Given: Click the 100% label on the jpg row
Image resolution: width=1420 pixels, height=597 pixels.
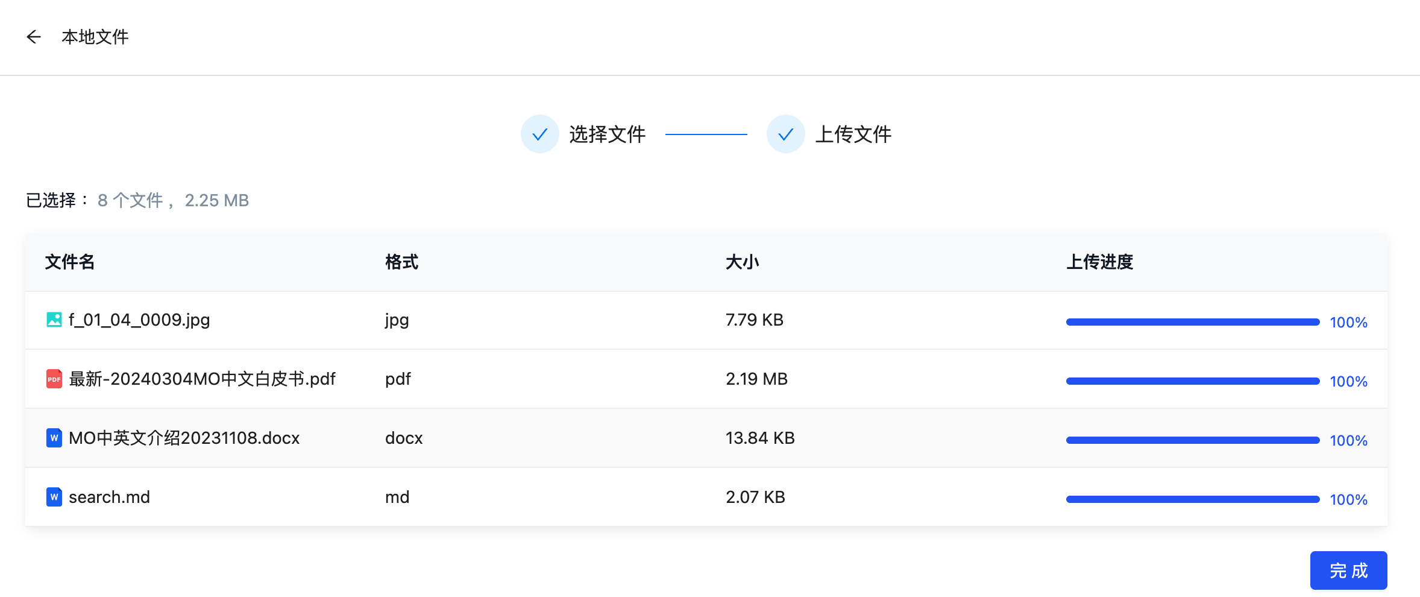Looking at the screenshot, I should click(x=1348, y=322).
